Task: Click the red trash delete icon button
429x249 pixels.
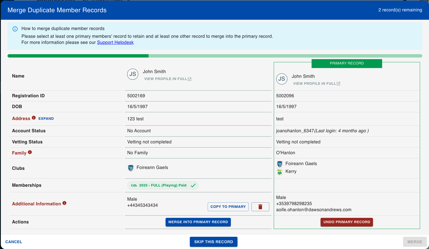Action: (x=260, y=207)
